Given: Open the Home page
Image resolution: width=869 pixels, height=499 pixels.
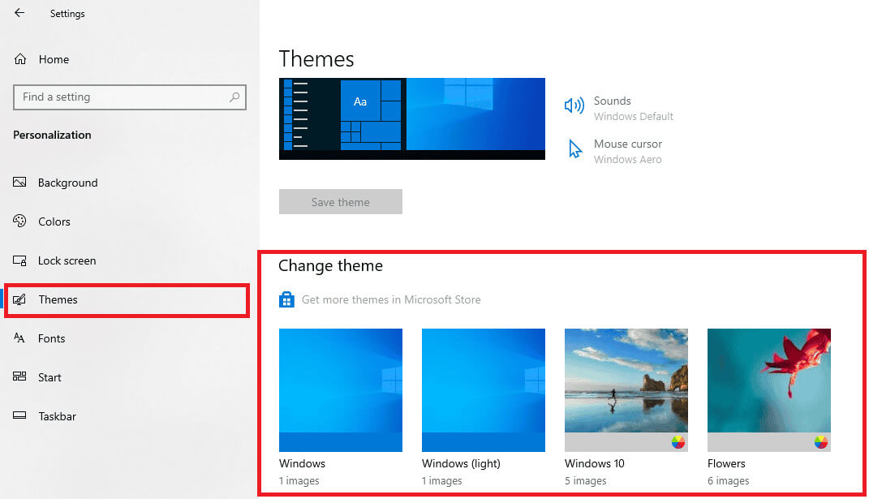Looking at the screenshot, I should [54, 59].
